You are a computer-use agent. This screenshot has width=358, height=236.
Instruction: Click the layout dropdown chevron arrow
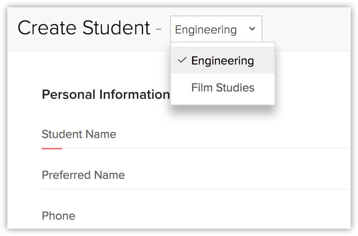pyautogui.click(x=252, y=29)
